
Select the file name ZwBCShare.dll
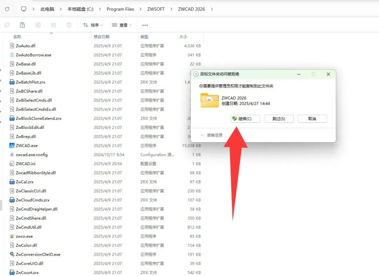point(29,91)
